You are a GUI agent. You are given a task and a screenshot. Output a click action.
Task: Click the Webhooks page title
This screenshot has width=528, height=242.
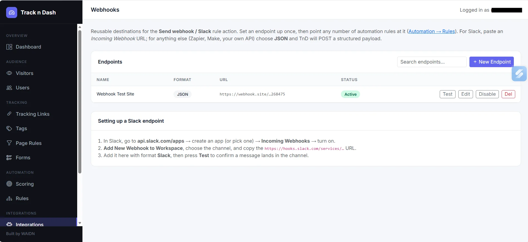coord(105,10)
